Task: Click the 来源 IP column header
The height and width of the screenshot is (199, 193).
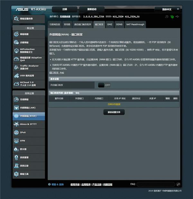Action: click(x=152, y=99)
